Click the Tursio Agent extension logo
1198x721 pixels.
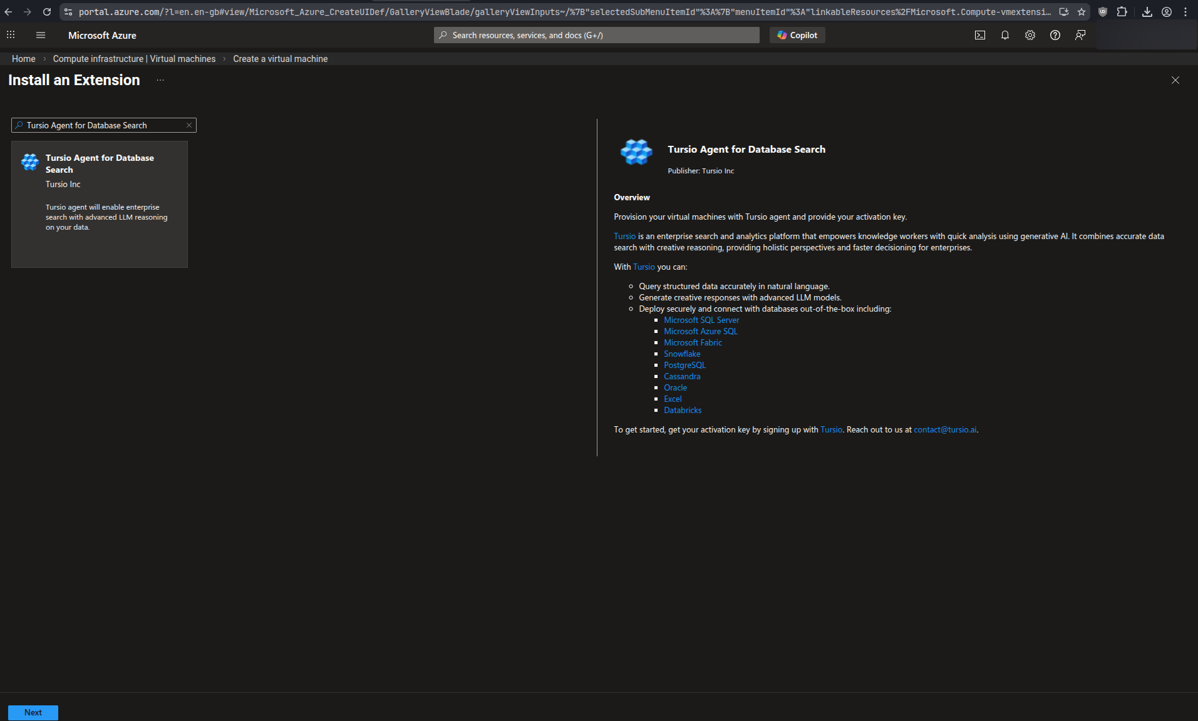[636, 152]
